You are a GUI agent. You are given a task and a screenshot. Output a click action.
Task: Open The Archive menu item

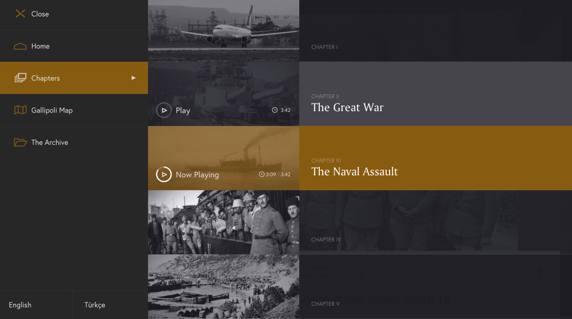pyautogui.click(x=50, y=143)
